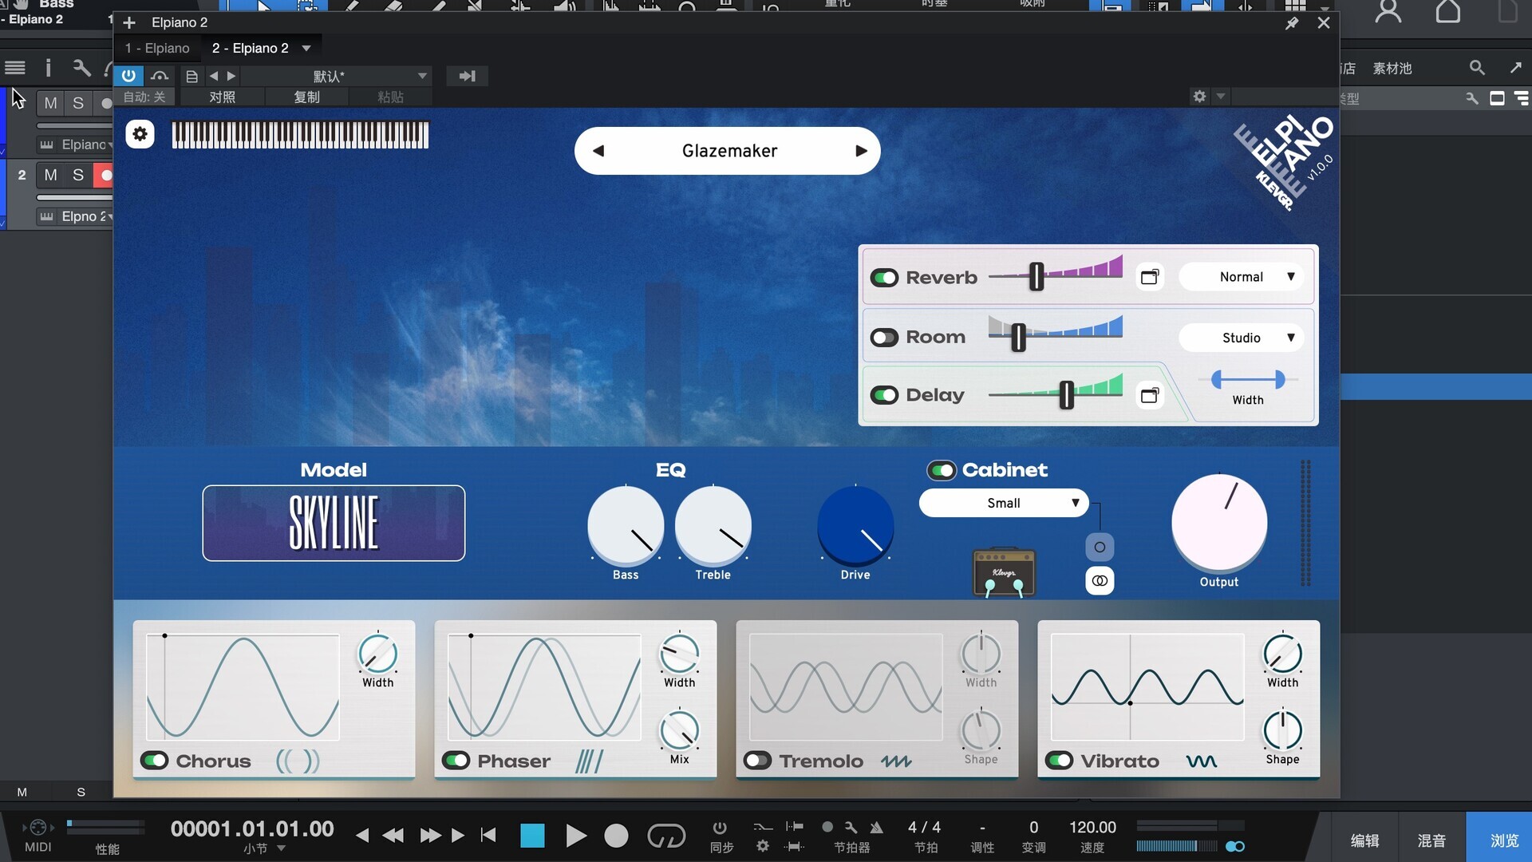Click the fast forward button in transport
This screenshot has width=1532, height=862.
(x=430, y=836)
